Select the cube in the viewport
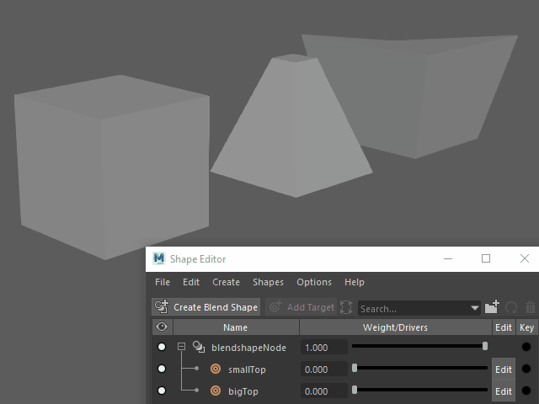539x404 pixels. [110, 168]
